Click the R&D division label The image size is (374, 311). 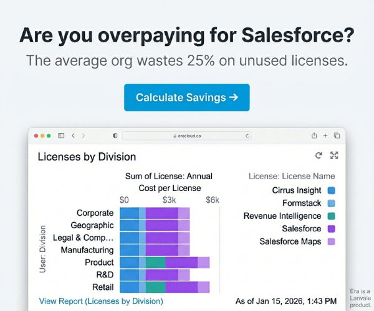tap(105, 275)
